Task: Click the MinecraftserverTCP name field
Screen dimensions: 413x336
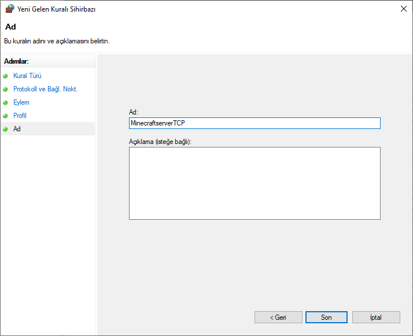Action: point(255,123)
